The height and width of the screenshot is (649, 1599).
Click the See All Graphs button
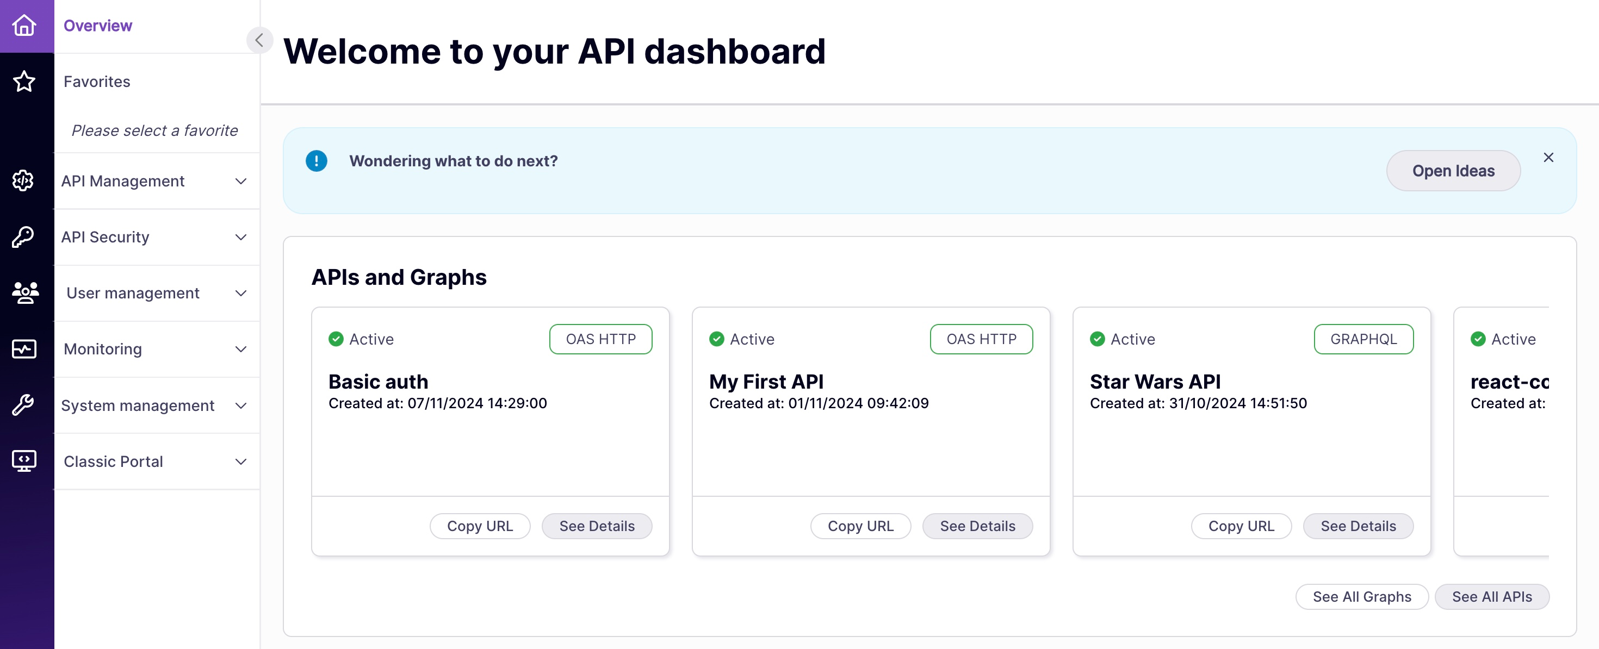click(x=1361, y=596)
